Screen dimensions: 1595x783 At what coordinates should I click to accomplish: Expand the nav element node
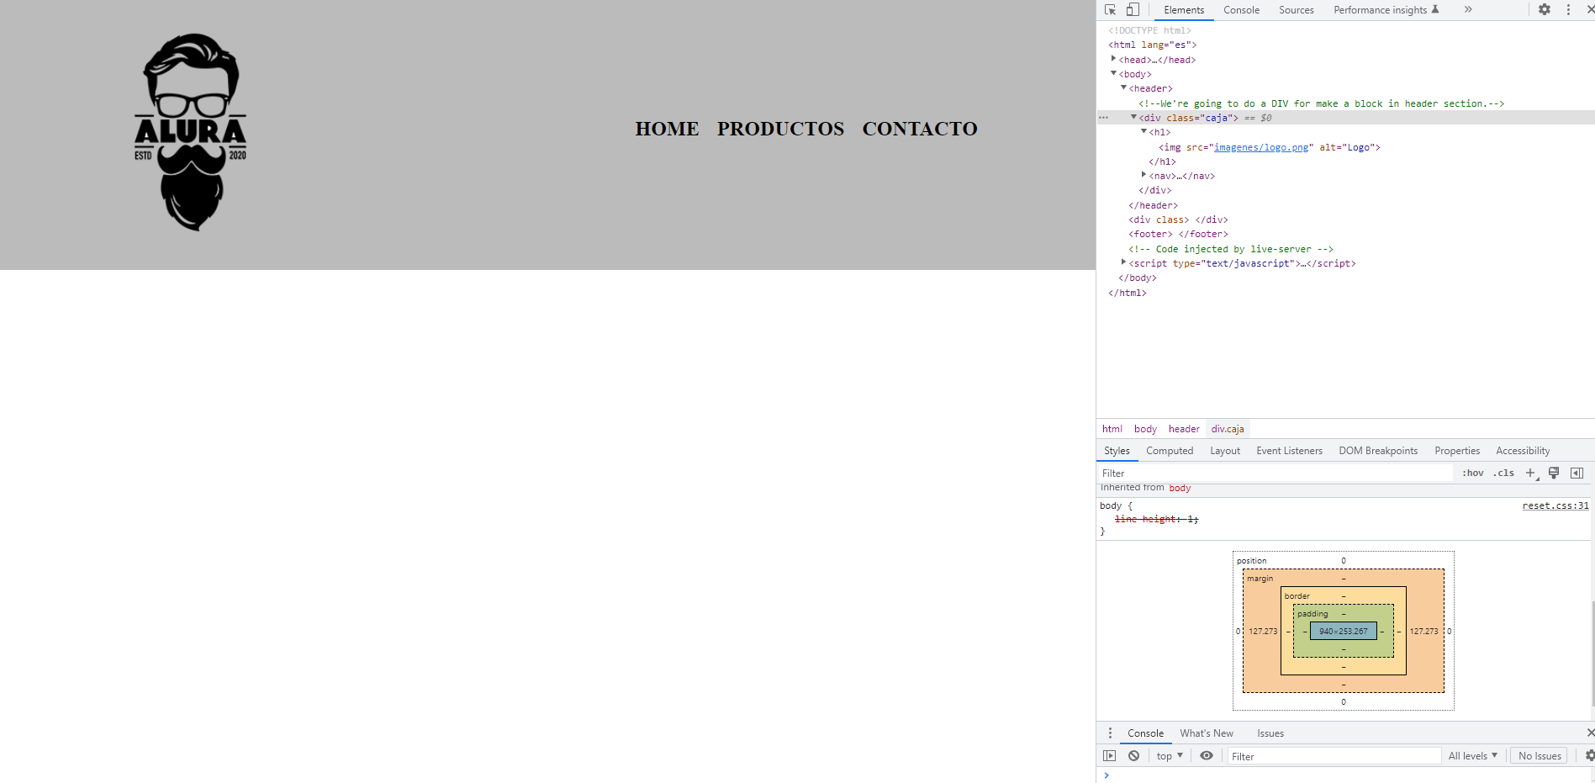pyautogui.click(x=1143, y=175)
